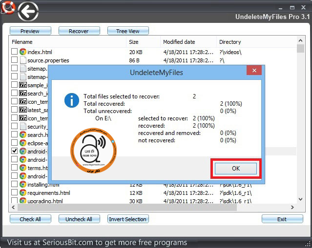Switch to Tree View
Viewport: 312px width, 248px height.
(x=128, y=31)
